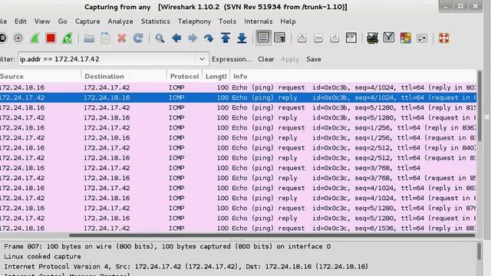
Task: Expand Internet Protocol Version 4 details
Action: click(x=186, y=267)
